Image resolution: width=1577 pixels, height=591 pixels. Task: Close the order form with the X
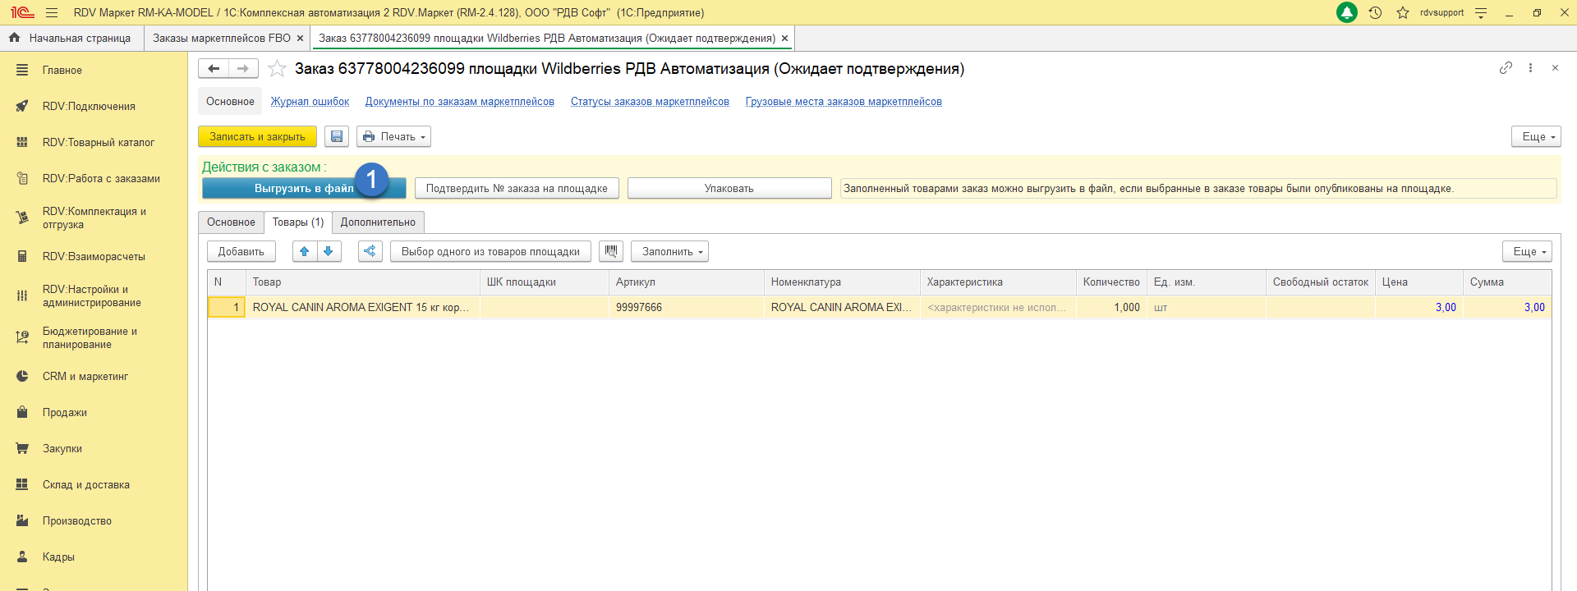coord(1555,68)
